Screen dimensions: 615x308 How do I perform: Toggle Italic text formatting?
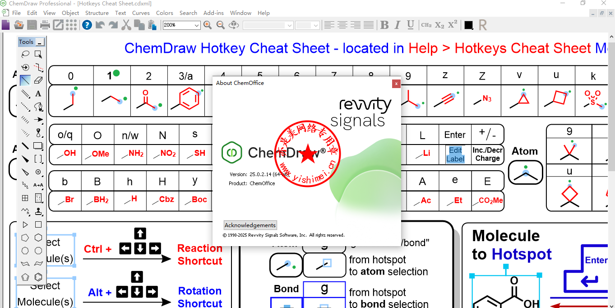398,25
